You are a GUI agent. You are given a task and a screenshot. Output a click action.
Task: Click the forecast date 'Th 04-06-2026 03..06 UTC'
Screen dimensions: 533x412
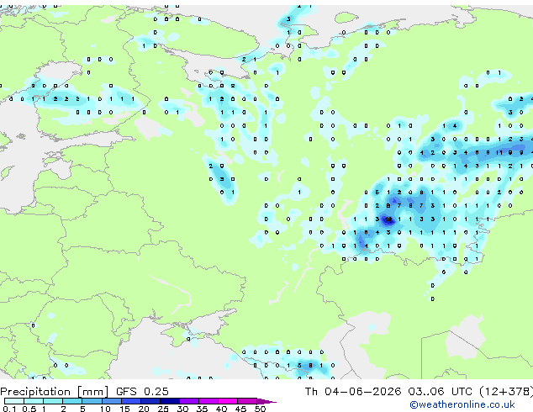coord(388,392)
